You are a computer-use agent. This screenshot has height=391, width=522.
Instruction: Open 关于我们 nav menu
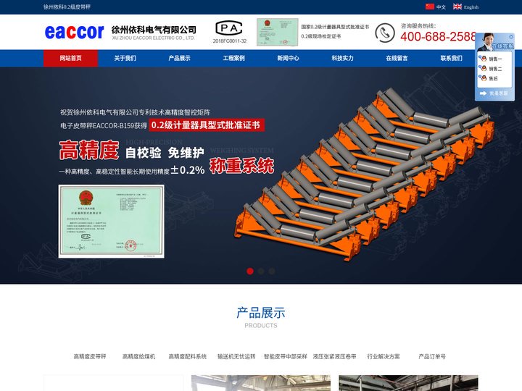coord(125,58)
